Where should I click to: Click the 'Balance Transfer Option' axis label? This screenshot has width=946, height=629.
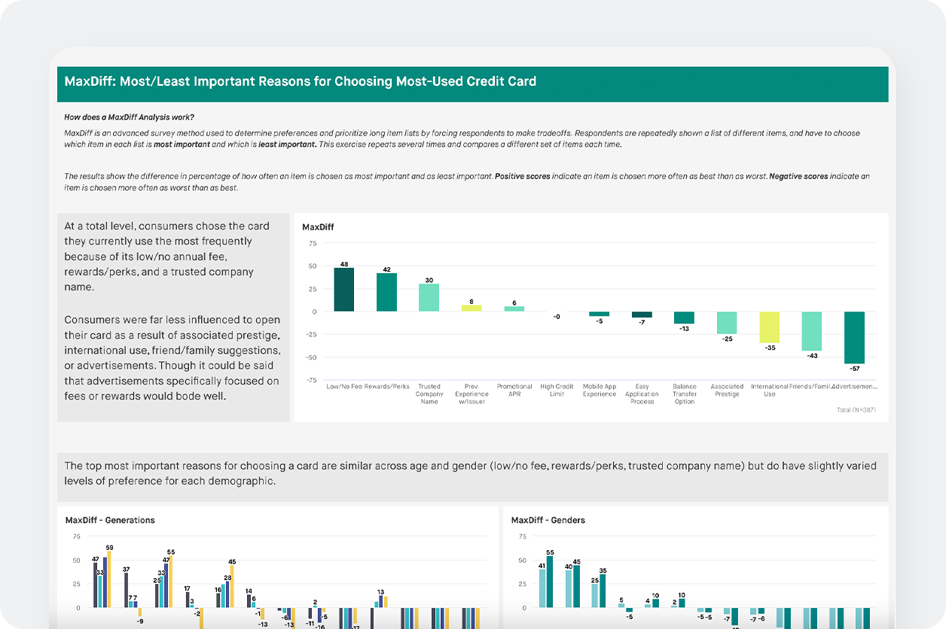(x=685, y=394)
